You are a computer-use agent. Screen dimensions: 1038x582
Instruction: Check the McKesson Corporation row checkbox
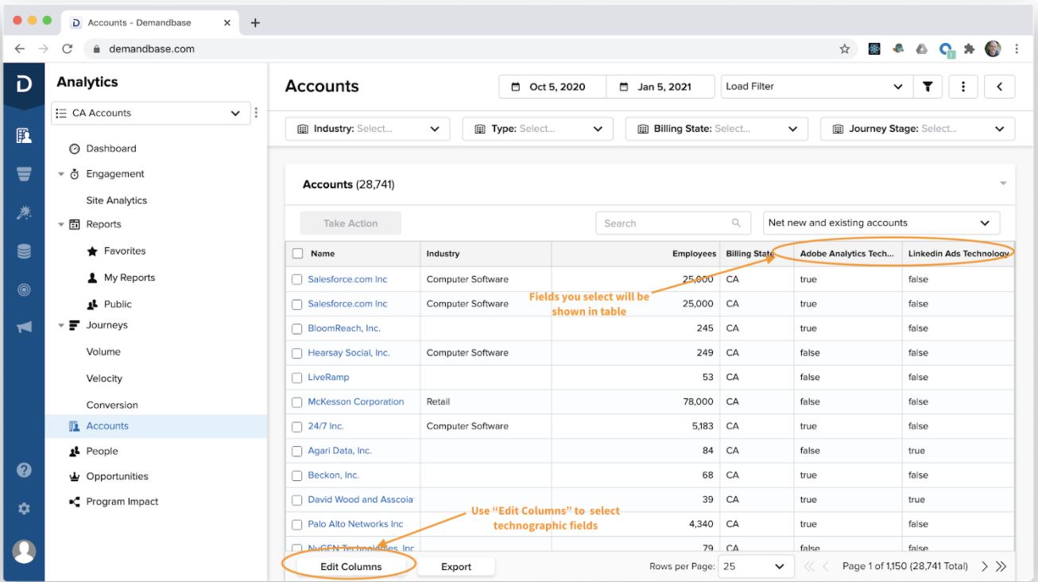(x=297, y=402)
